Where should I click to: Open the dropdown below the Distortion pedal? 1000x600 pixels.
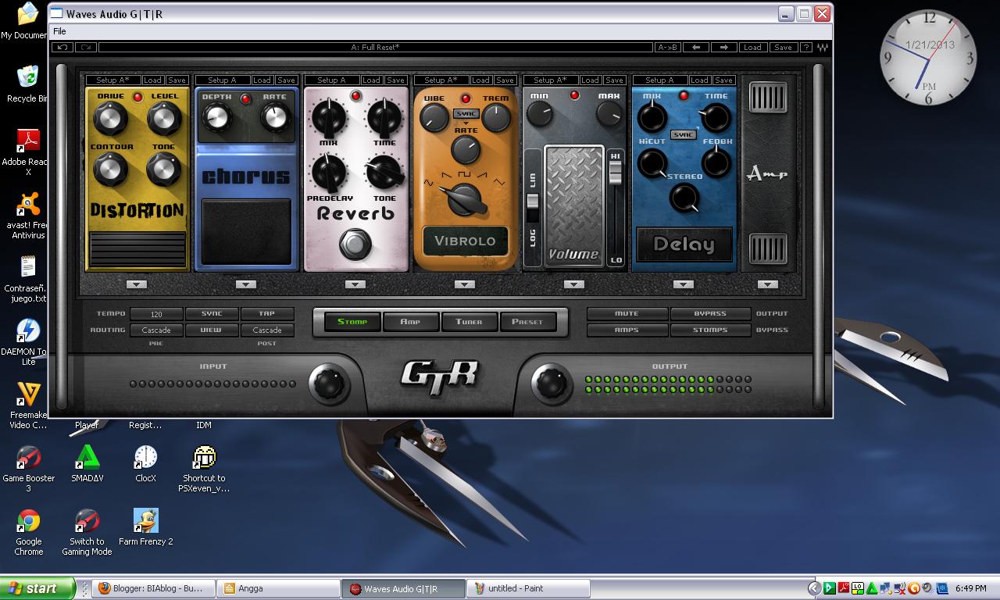[x=137, y=284]
